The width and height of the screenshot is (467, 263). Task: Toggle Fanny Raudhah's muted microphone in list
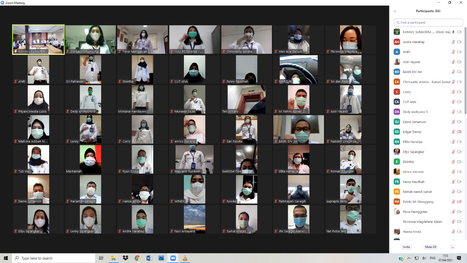pos(453,182)
